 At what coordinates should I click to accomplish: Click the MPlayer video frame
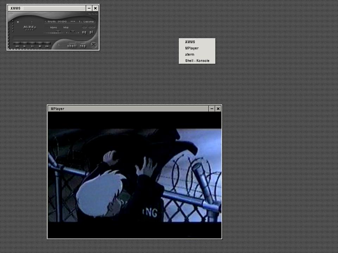tap(134, 175)
